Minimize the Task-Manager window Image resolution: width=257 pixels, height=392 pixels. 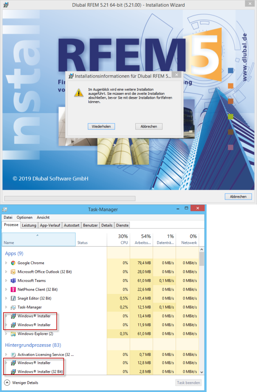coord(178,209)
